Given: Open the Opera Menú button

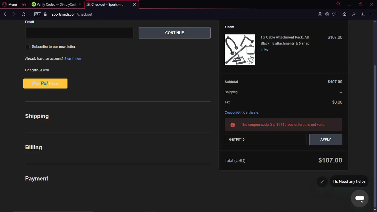Looking at the screenshot, I should [10, 4].
